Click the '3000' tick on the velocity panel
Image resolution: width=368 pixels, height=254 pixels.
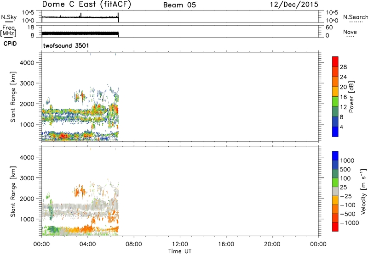27,178
